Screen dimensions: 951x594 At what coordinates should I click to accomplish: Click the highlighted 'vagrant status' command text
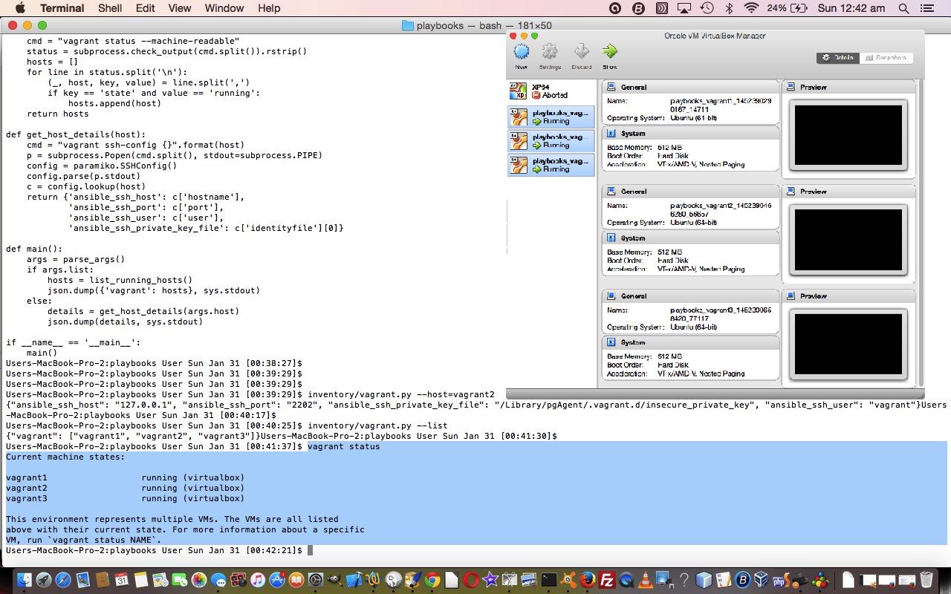coord(344,446)
